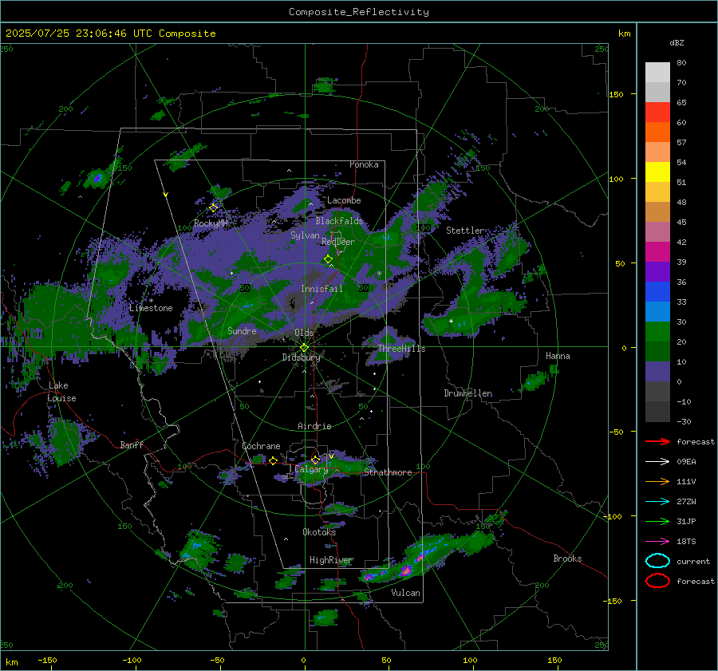This screenshot has height=671, width=718.
Task: Click the Olds label
Action: point(304,333)
